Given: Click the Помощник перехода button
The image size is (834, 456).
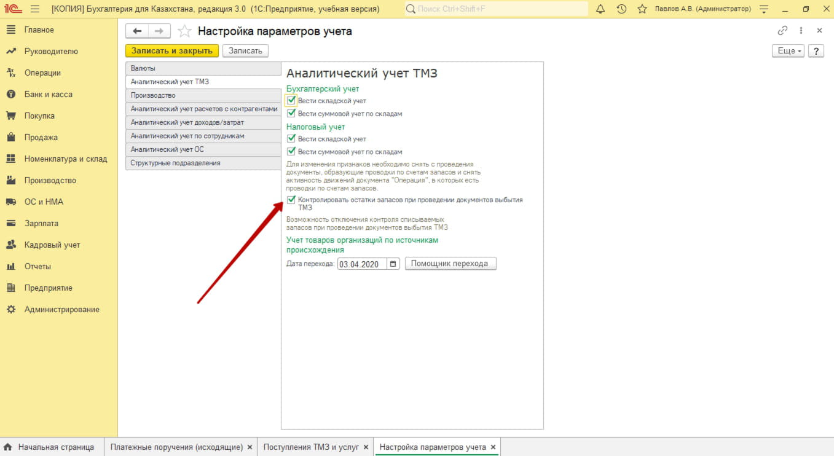Looking at the screenshot, I should pos(449,264).
